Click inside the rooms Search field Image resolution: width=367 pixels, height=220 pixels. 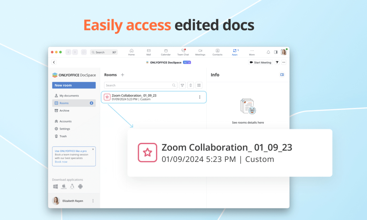click(138, 85)
